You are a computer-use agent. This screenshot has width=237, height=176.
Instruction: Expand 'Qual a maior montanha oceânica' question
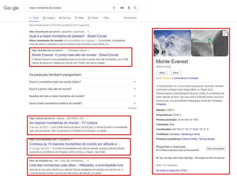coord(83,103)
